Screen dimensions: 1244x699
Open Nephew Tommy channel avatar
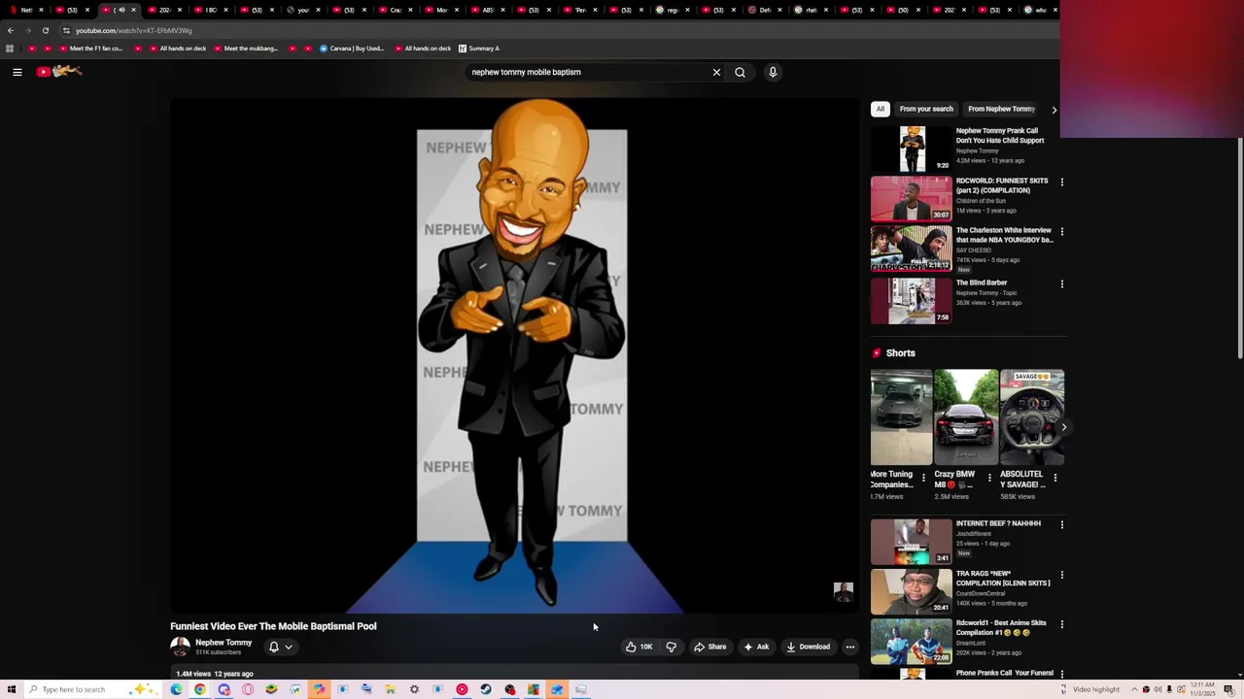coord(180,647)
